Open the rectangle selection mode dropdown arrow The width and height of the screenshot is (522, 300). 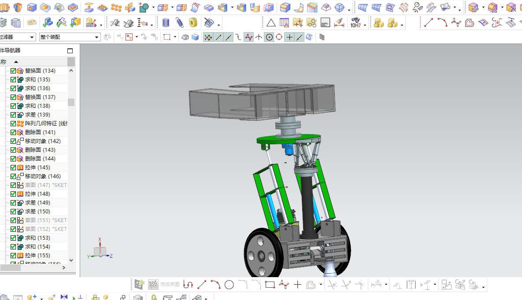coord(175,37)
